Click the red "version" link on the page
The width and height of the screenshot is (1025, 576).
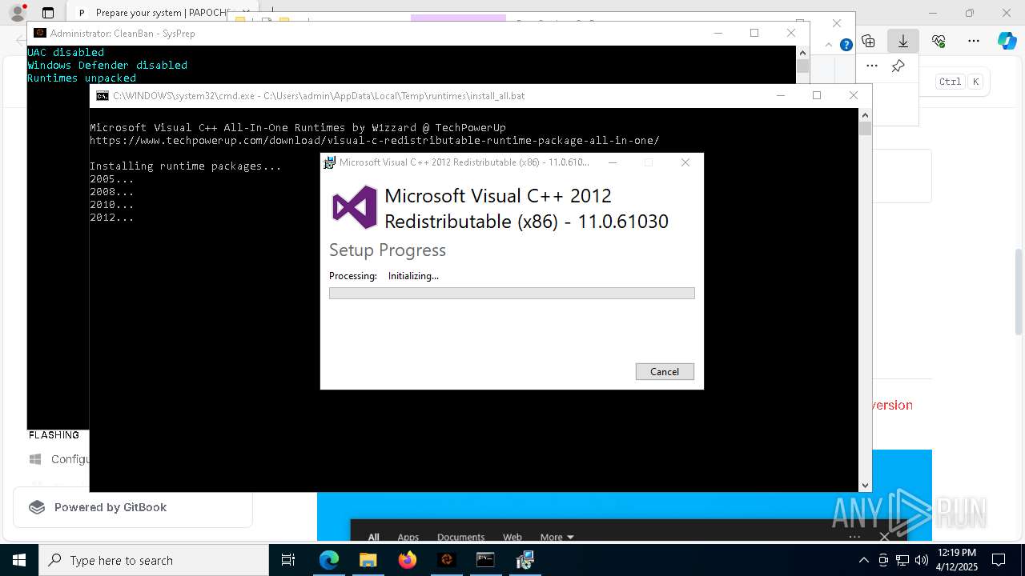[x=893, y=405]
